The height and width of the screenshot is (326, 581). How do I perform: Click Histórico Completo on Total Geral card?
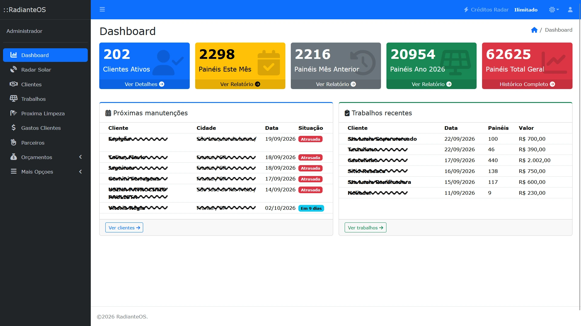pyautogui.click(x=527, y=84)
